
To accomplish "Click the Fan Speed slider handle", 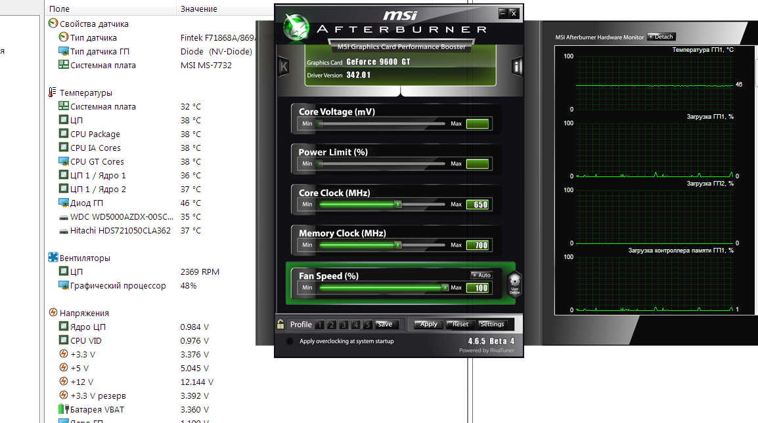I will 445,287.
